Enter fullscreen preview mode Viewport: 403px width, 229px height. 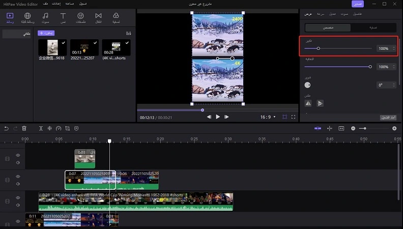[x=293, y=117]
